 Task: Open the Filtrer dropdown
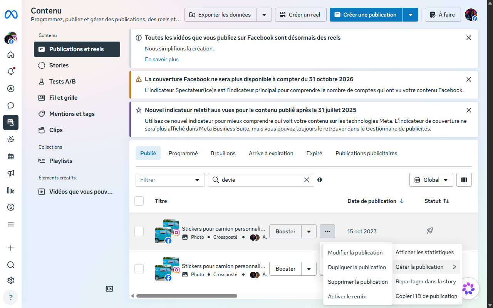(x=170, y=180)
